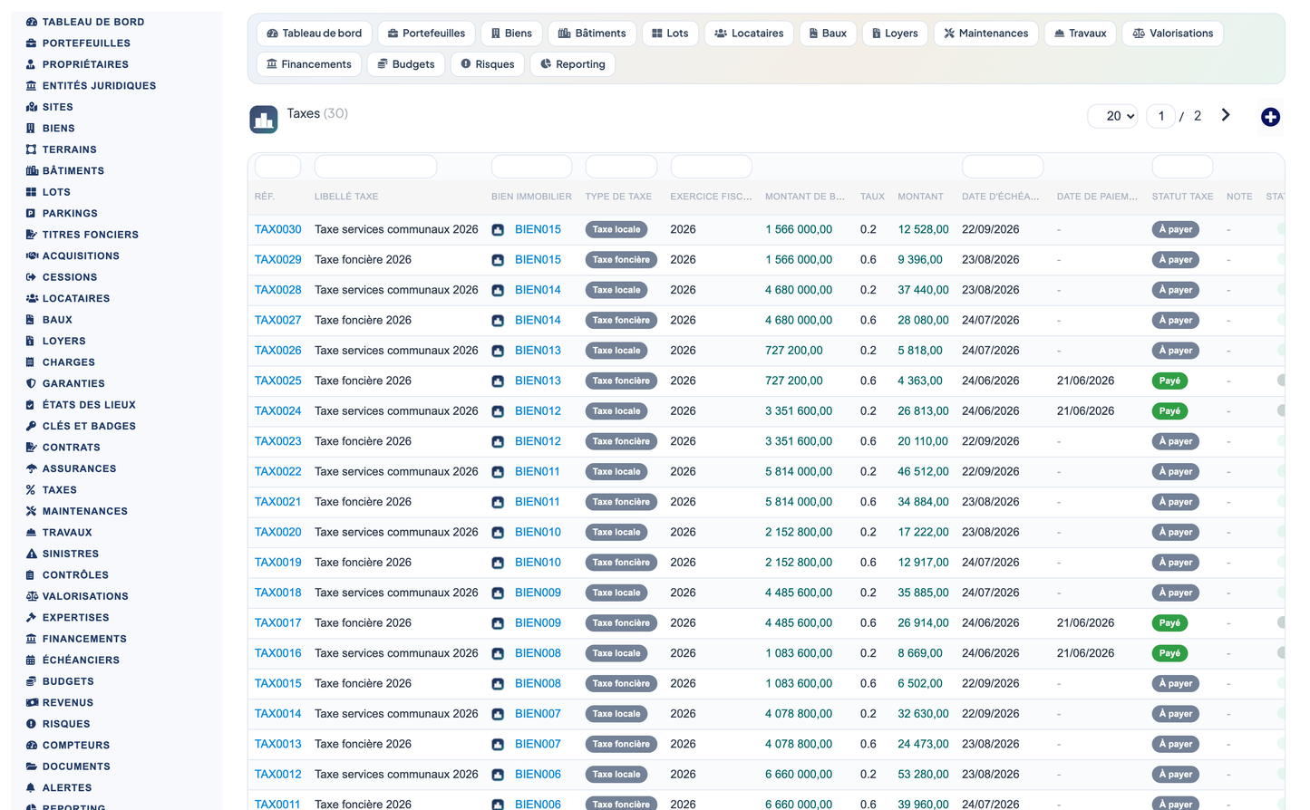Open tax record TAX0025
The height and width of the screenshot is (810, 1310).
click(277, 381)
